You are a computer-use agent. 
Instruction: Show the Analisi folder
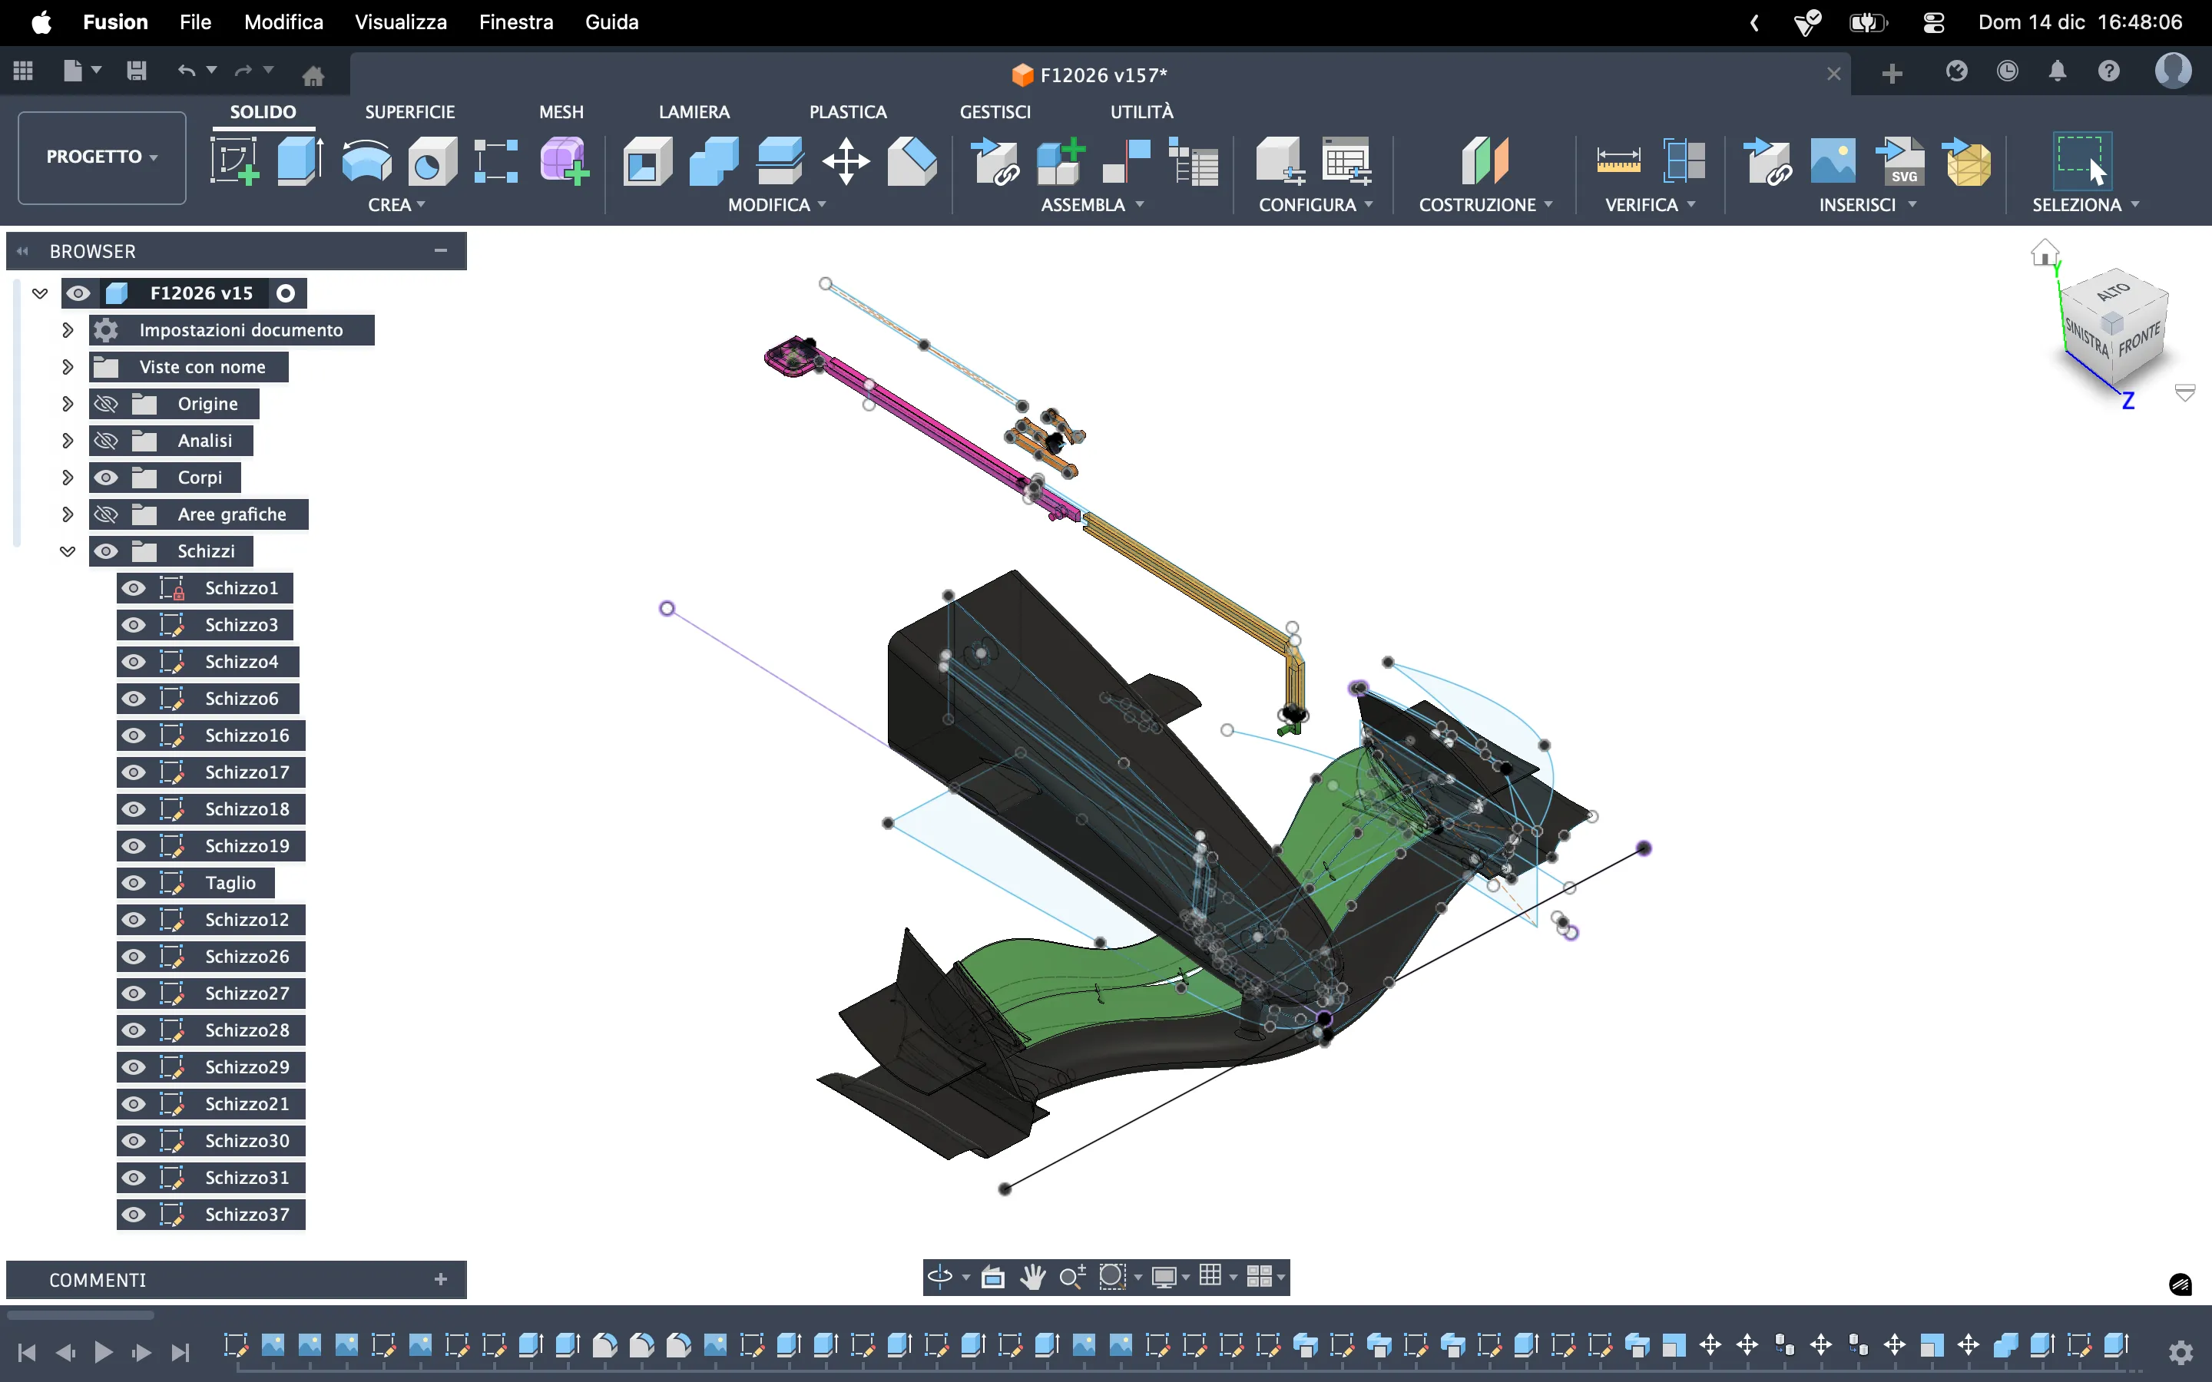pyautogui.click(x=106, y=441)
